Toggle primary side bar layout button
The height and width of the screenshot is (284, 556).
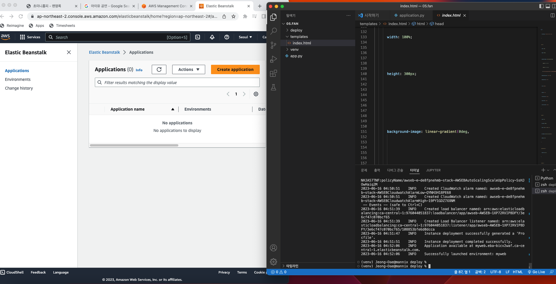click(541, 6)
